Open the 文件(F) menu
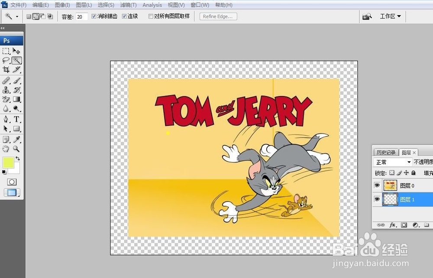This screenshot has width=433, height=278. 18,5
